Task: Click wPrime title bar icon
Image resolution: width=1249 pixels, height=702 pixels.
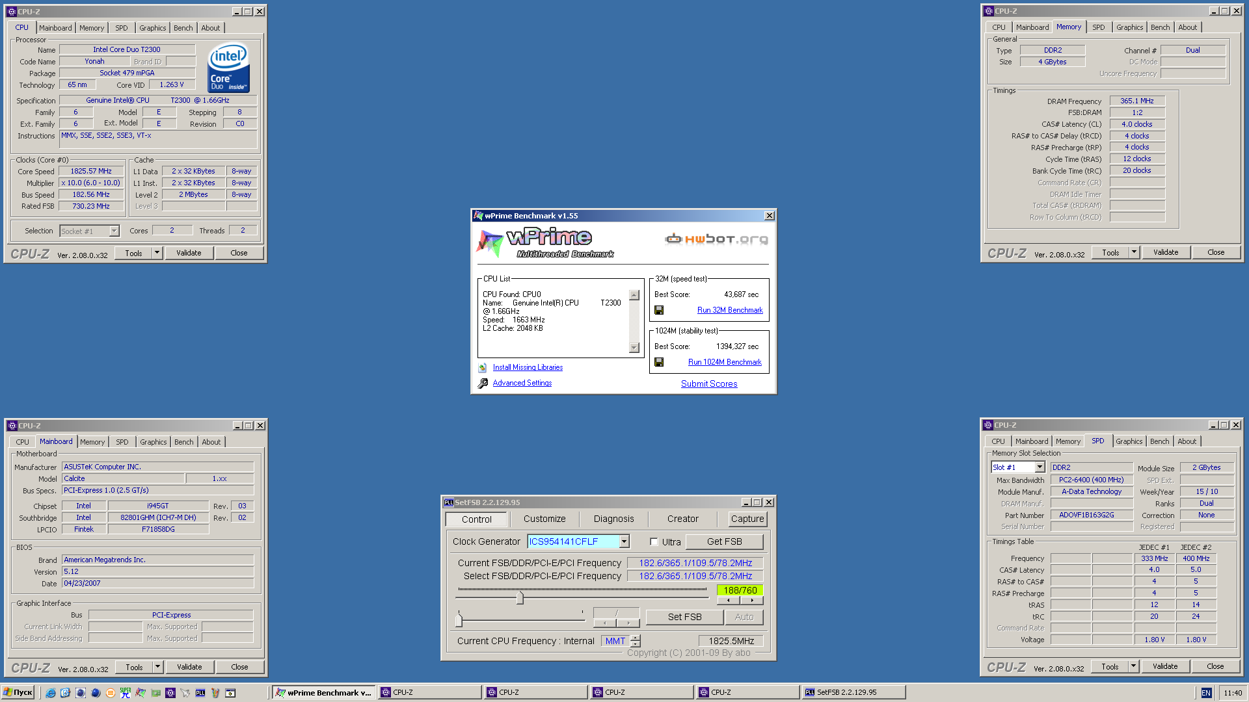Action: 479,216
